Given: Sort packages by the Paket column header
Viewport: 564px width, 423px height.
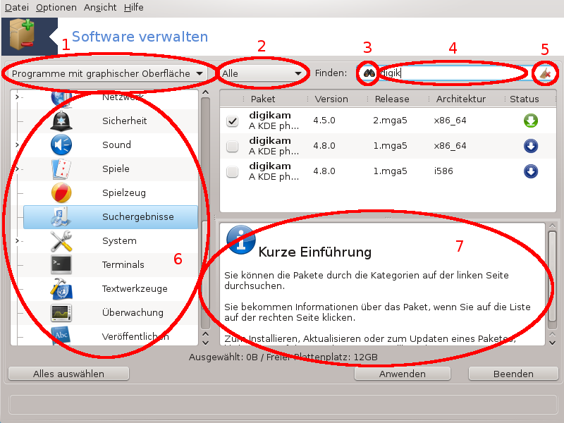Looking at the screenshot, I should pyautogui.click(x=263, y=99).
